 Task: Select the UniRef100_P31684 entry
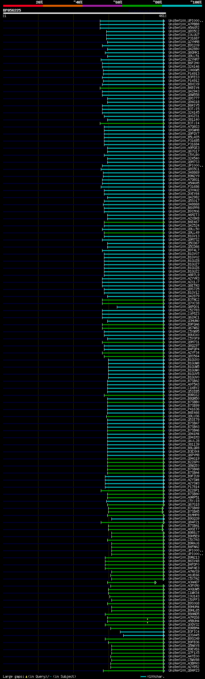pyautogui.click(x=184, y=144)
